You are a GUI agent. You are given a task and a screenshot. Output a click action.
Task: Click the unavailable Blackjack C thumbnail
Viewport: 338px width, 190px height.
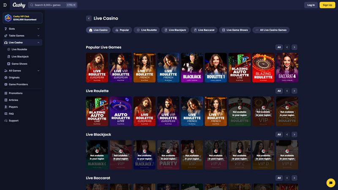[97, 155]
